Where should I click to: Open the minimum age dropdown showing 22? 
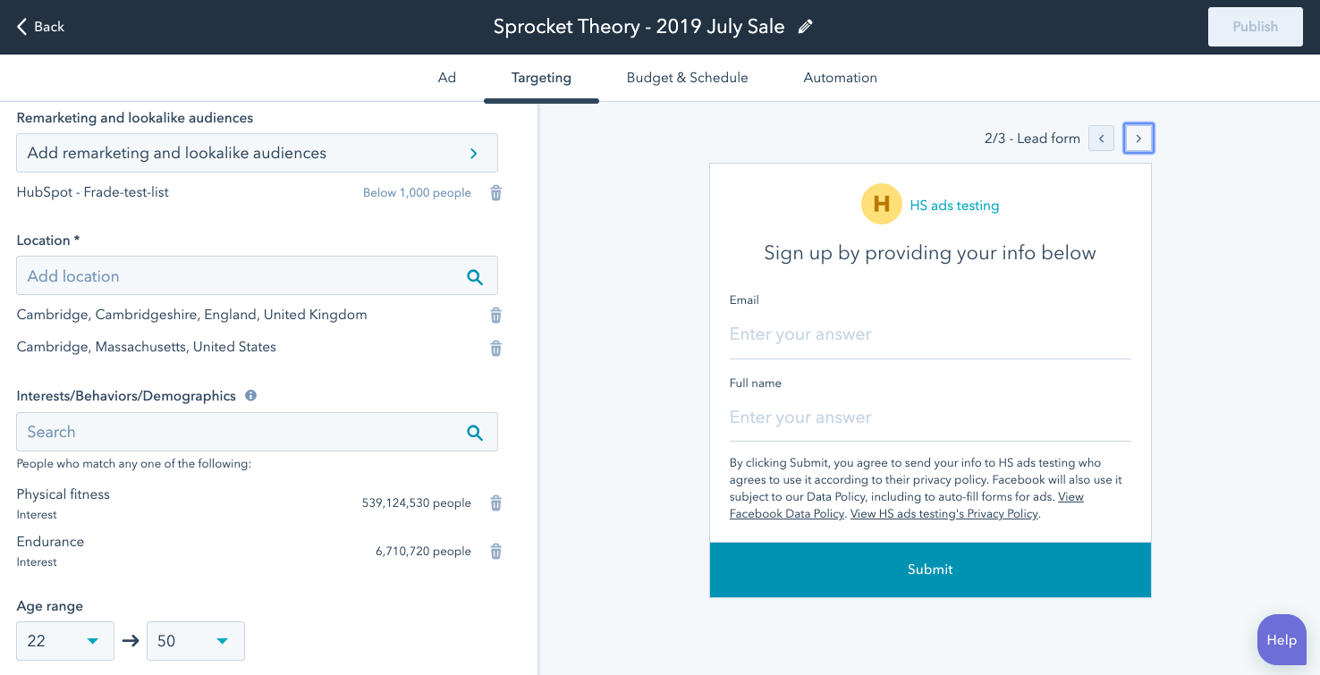[x=65, y=641]
